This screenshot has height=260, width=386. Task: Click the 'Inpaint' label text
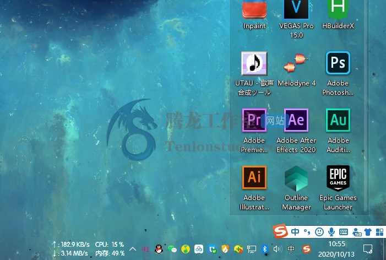[254, 26]
